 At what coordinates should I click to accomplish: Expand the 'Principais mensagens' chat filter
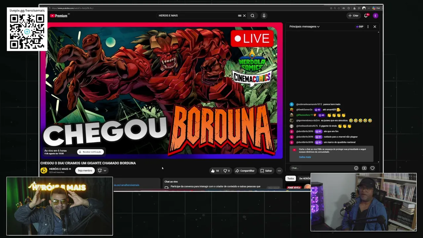coord(304,27)
